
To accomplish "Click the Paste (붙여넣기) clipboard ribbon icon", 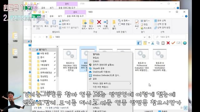I will (54, 22).
